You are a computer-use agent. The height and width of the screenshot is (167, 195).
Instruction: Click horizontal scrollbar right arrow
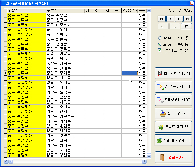[x=144, y=161]
